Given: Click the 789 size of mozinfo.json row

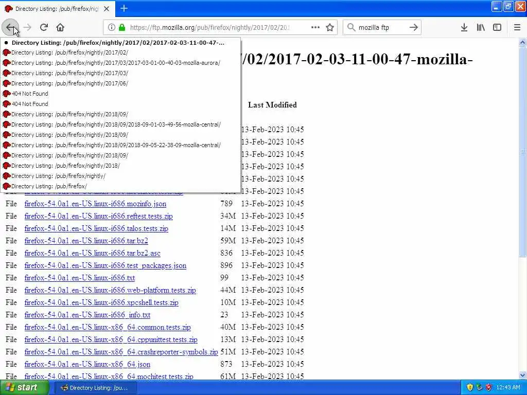Looking at the screenshot, I should coord(226,204).
